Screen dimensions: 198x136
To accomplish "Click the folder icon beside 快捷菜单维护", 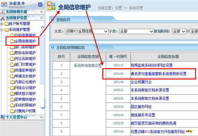I will coord(12,70).
